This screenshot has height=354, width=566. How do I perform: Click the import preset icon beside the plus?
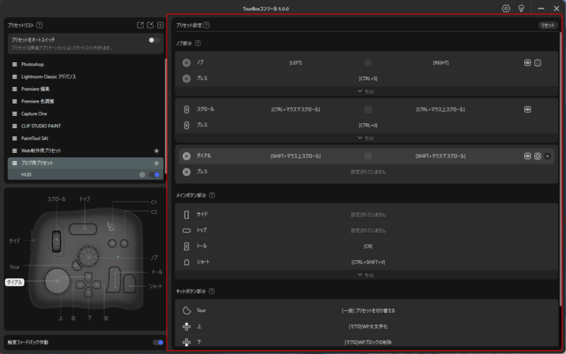point(150,25)
